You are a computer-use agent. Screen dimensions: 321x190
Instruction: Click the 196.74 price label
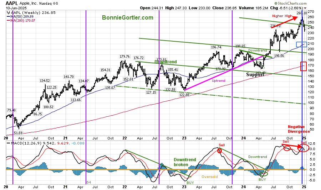216,47
